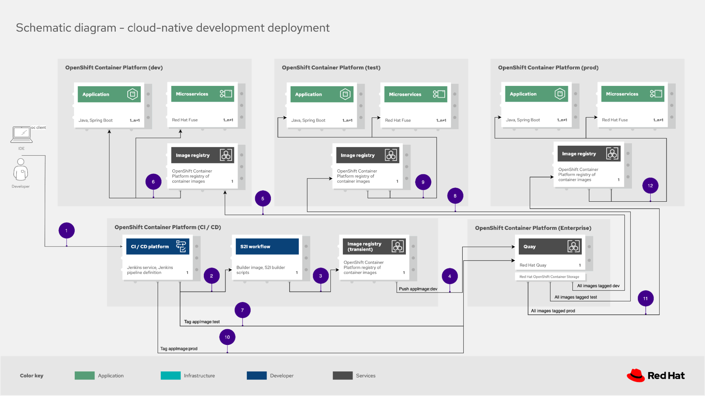Viewport: 705px width, 396px height.
Task: Click the green Application color key swatch
Action: point(85,376)
